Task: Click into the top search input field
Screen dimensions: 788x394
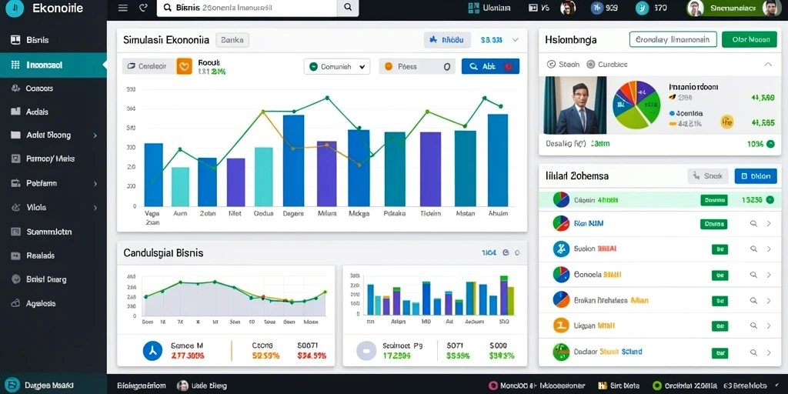Action: click(247, 8)
